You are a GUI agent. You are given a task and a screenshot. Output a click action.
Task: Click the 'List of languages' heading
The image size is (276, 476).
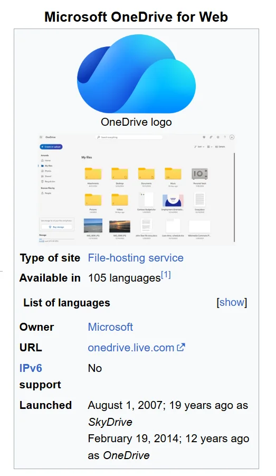point(66,303)
